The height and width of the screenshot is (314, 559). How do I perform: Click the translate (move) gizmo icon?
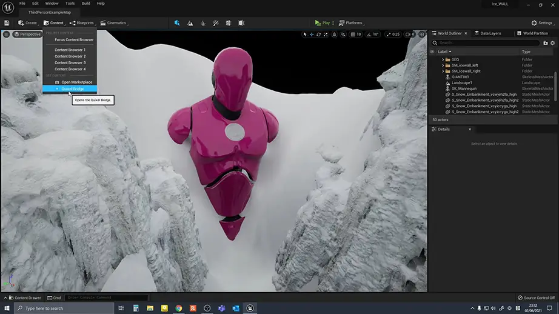pos(312,34)
